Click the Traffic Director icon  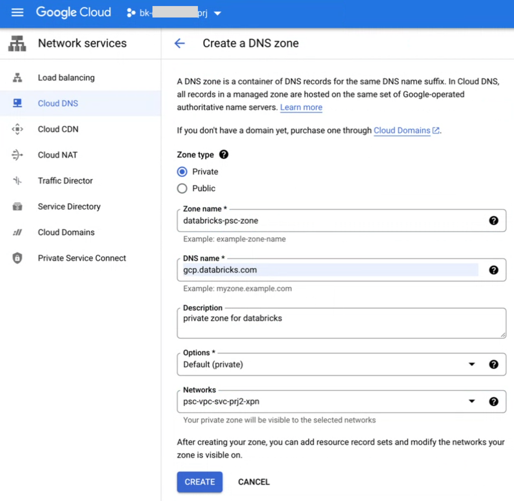point(17,181)
